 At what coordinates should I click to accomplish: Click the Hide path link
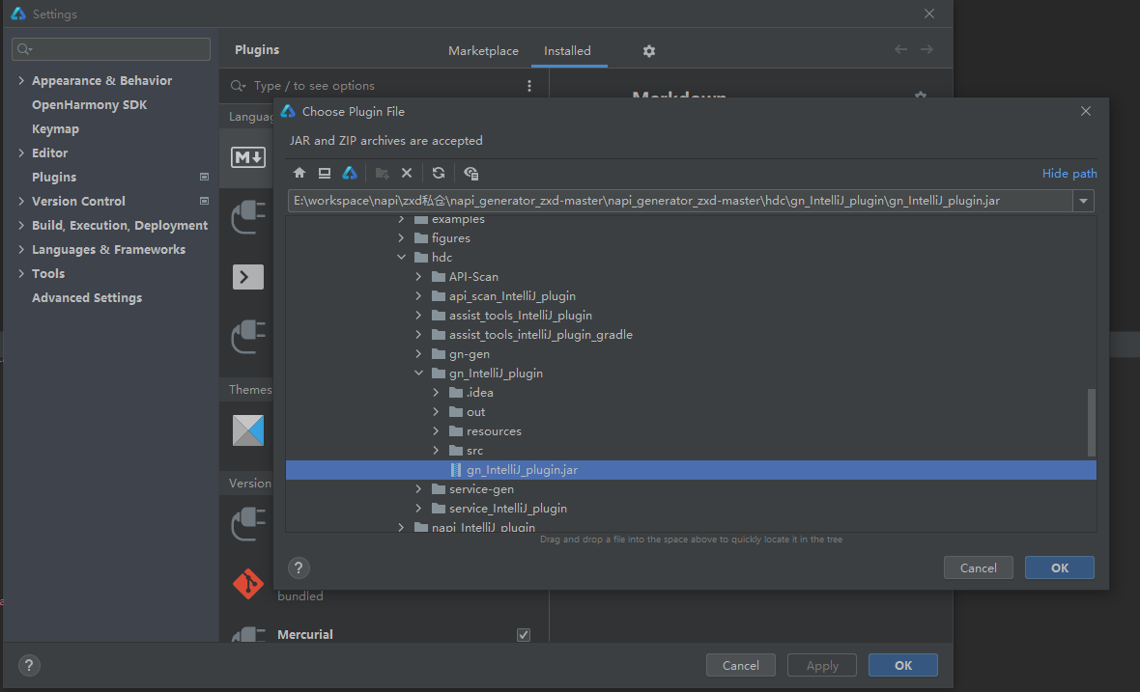pos(1069,174)
